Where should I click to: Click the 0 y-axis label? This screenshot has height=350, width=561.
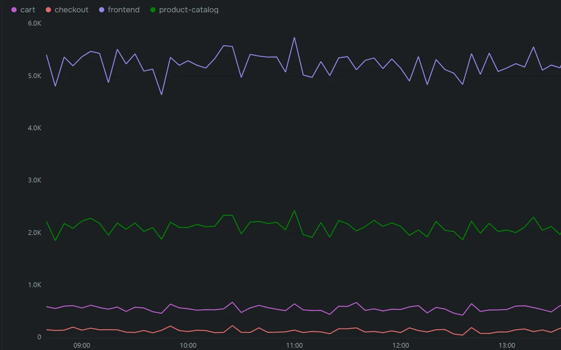[39, 337]
